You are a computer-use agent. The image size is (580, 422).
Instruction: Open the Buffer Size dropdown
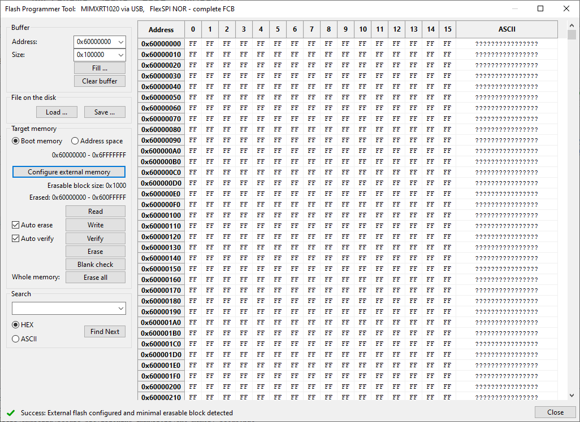pyautogui.click(x=122, y=55)
